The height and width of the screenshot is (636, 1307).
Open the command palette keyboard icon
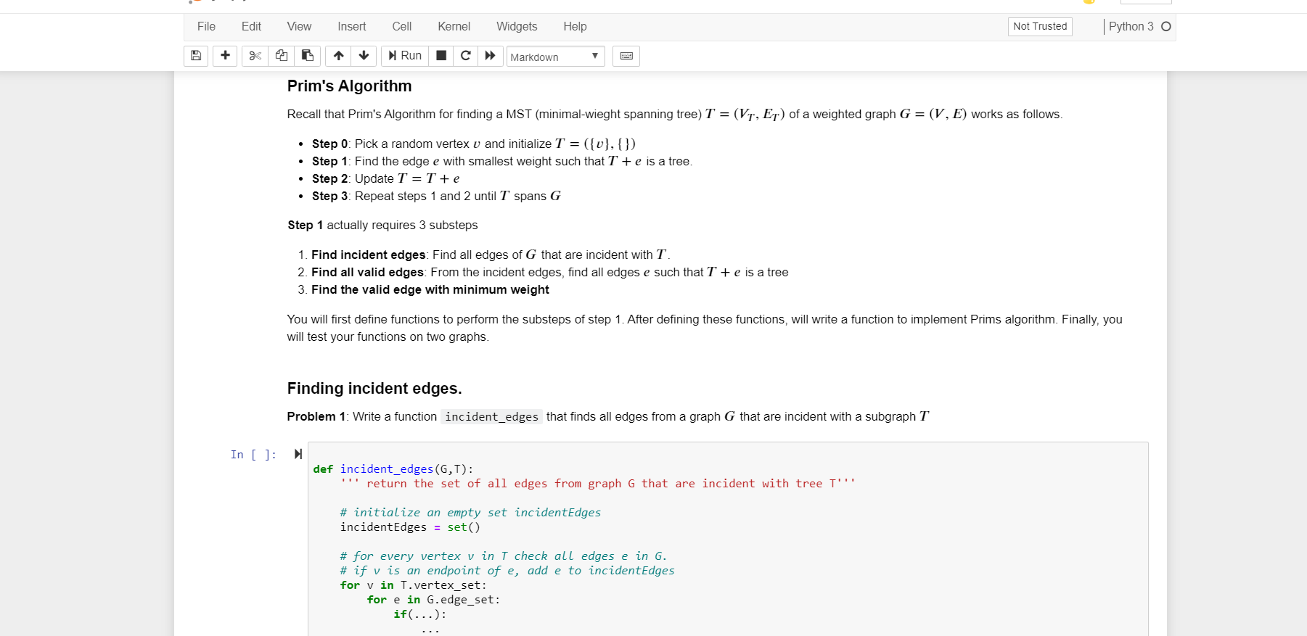pos(626,56)
